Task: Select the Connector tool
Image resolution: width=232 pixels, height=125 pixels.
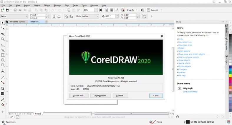Action: click(x=3, y=82)
